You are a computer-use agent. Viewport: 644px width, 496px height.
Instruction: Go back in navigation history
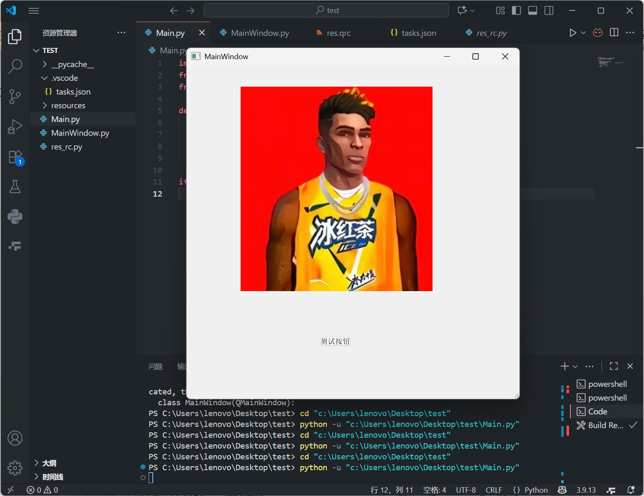pyautogui.click(x=174, y=10)
